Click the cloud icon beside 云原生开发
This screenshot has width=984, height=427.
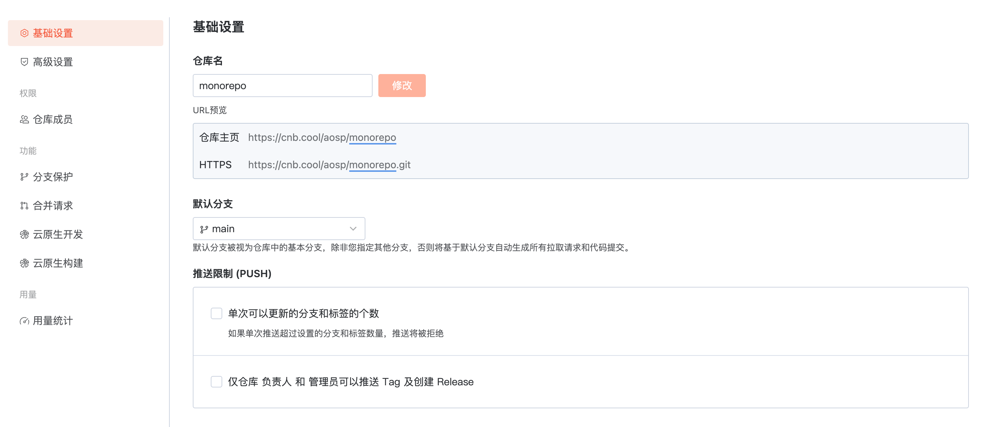pos(24,234)
